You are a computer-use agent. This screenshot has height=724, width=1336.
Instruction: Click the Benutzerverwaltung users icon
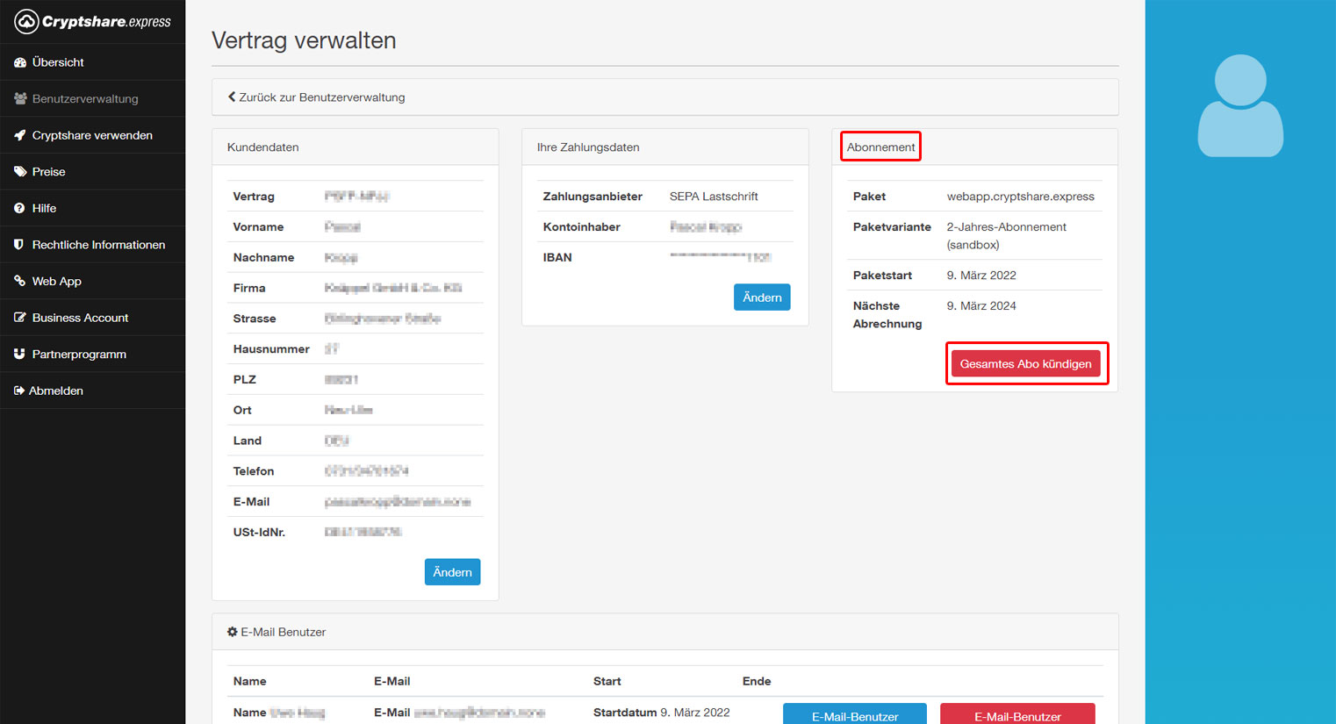point(20,99)
